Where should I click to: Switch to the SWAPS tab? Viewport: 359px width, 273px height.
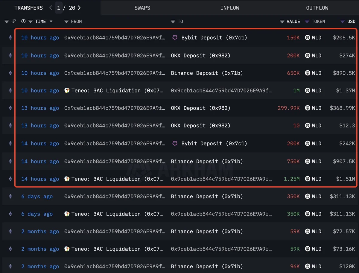pos(142,8)
